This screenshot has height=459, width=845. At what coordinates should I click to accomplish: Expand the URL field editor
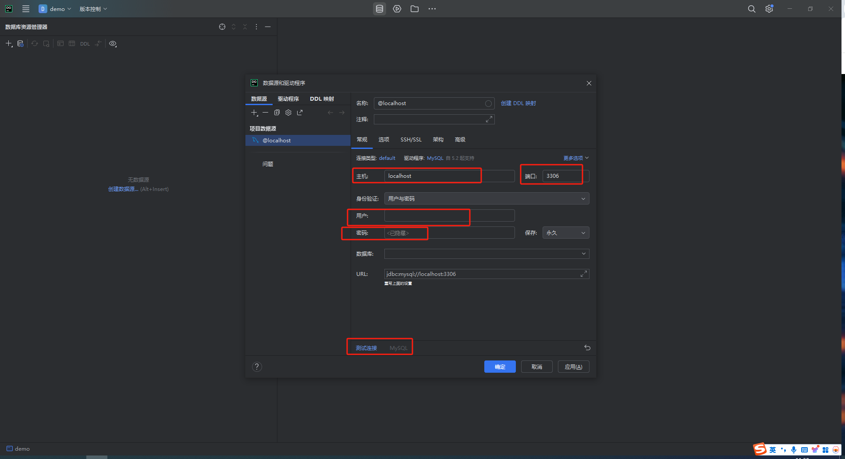[x=584, y=274]
